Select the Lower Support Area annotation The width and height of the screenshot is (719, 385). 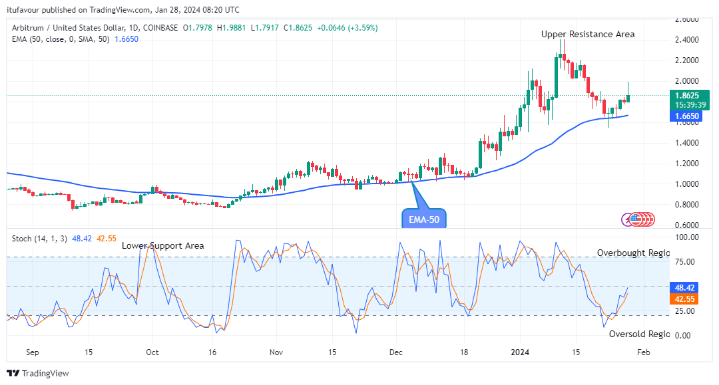pos(162,245)
